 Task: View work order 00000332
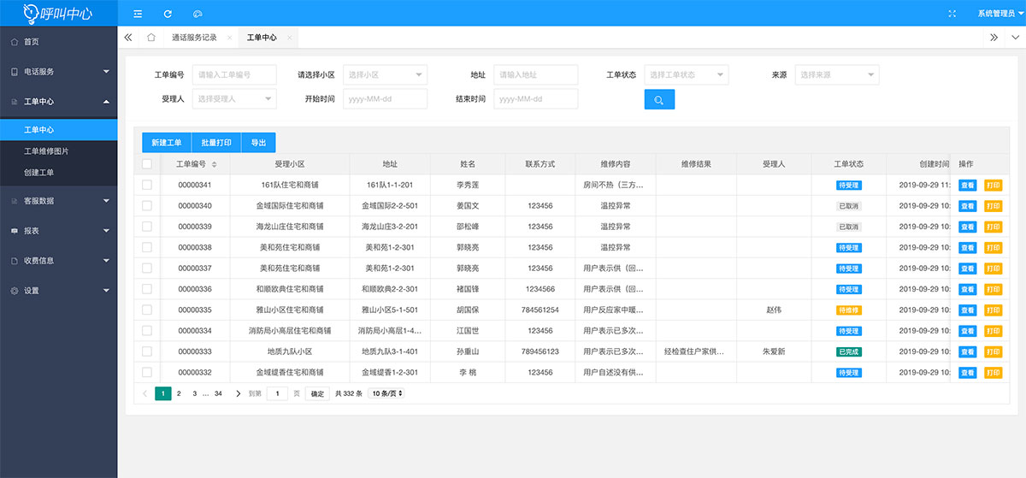tap(967, 372)
